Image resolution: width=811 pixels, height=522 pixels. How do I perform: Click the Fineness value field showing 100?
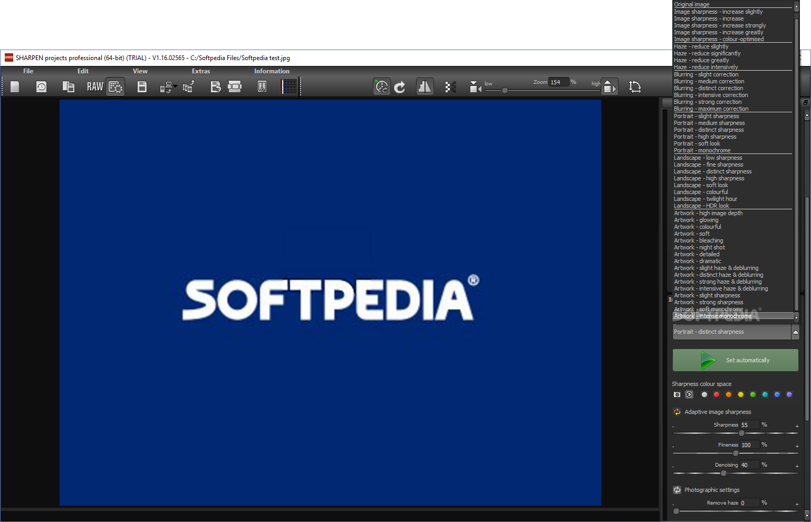(750, 444)
